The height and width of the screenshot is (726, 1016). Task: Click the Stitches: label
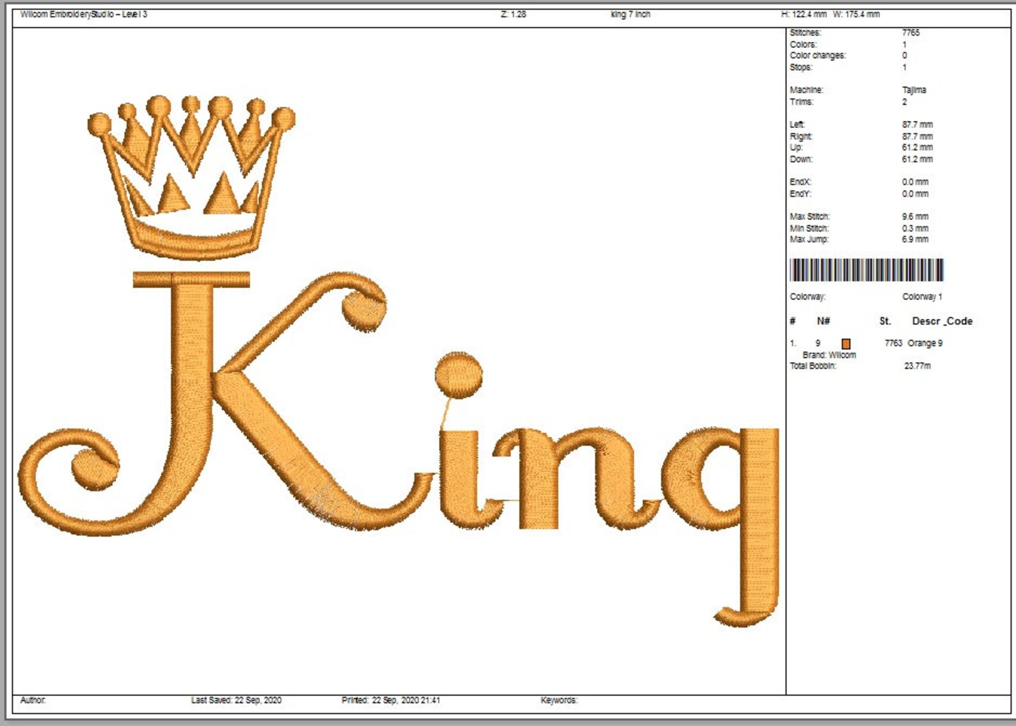805,33
